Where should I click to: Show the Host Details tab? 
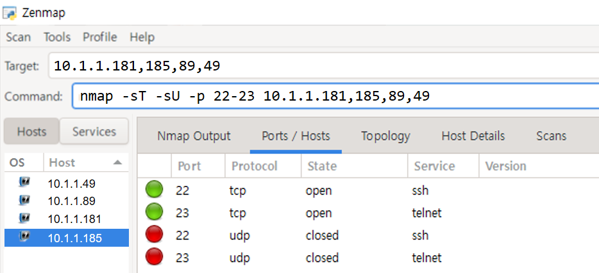[x=473, y=136]
